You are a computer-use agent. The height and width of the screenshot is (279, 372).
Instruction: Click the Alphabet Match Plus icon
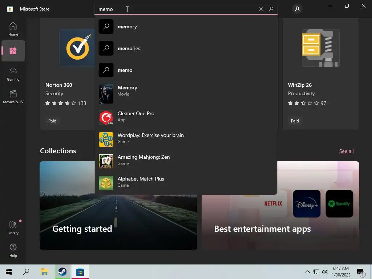pos(106,183)
